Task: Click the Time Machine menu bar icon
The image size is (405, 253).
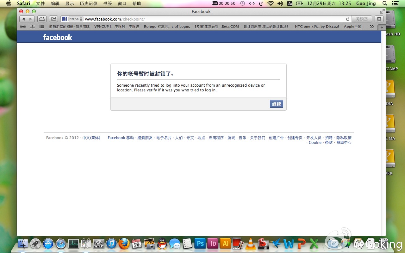Action: click(x=242, y=3)
